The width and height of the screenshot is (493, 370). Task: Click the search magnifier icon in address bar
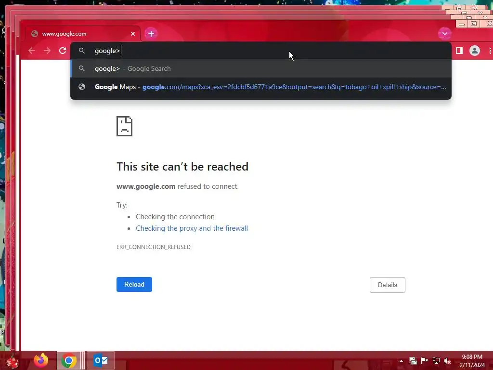82,51
